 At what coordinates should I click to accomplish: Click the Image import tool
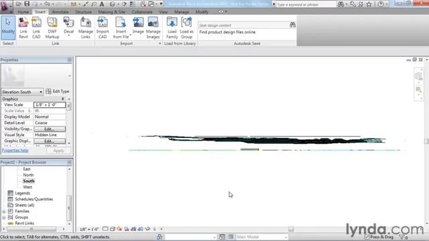pos(138,25)
